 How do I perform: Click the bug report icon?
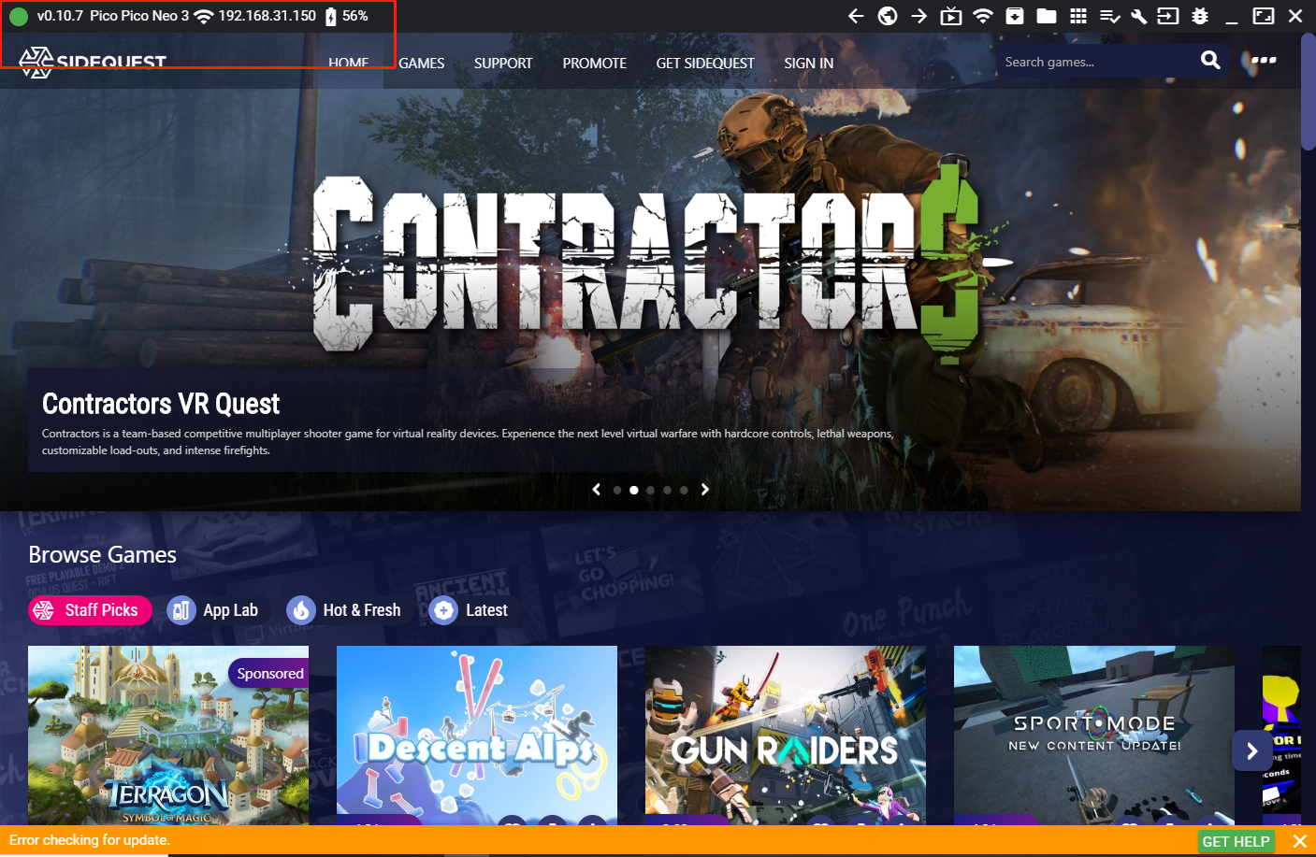(1200, 16)
